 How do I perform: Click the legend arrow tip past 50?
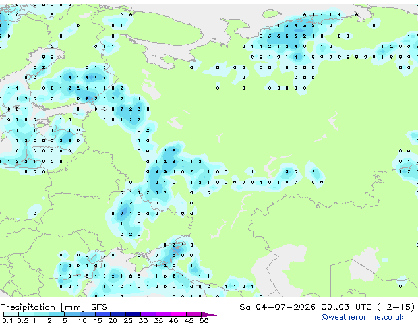(210, 314)
